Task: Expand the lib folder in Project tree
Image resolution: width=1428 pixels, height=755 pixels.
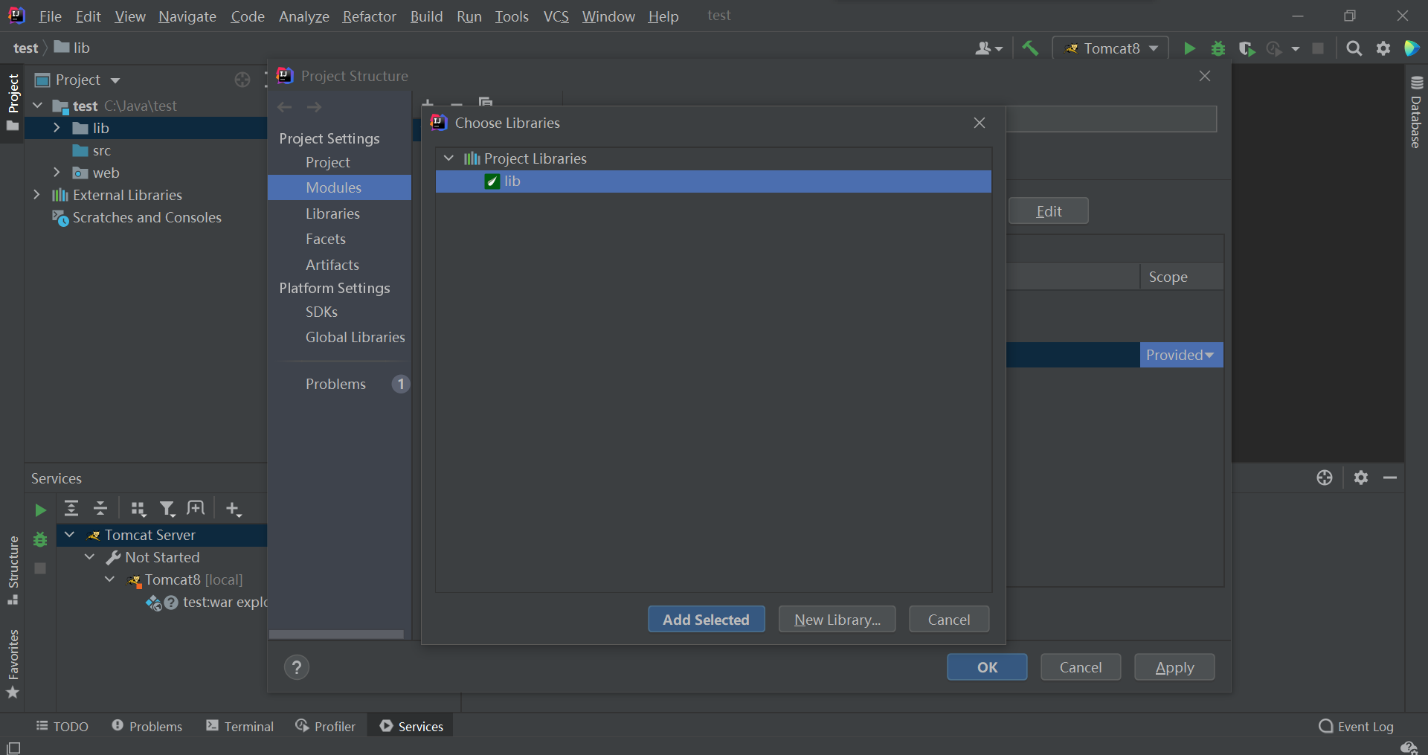Action: click(57, 128)
